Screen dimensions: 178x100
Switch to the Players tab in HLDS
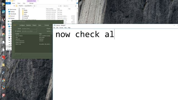(x=34, y=25)
